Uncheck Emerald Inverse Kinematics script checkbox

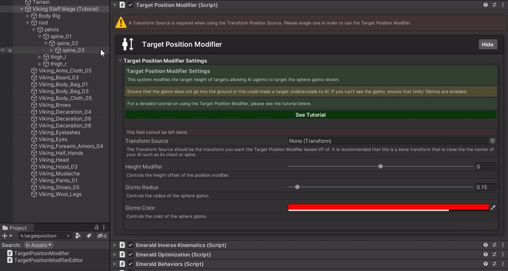click(131, 245)
